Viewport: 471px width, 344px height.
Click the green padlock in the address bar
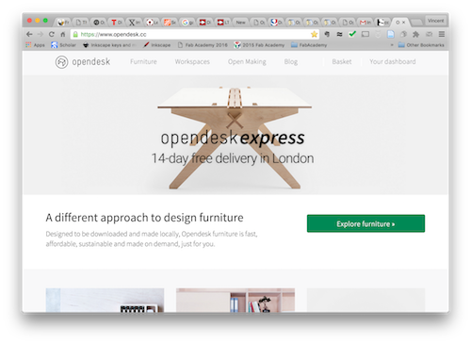[75, 34]
